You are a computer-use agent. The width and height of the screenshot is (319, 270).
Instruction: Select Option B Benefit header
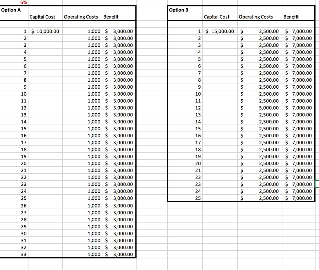coord(298,17)
